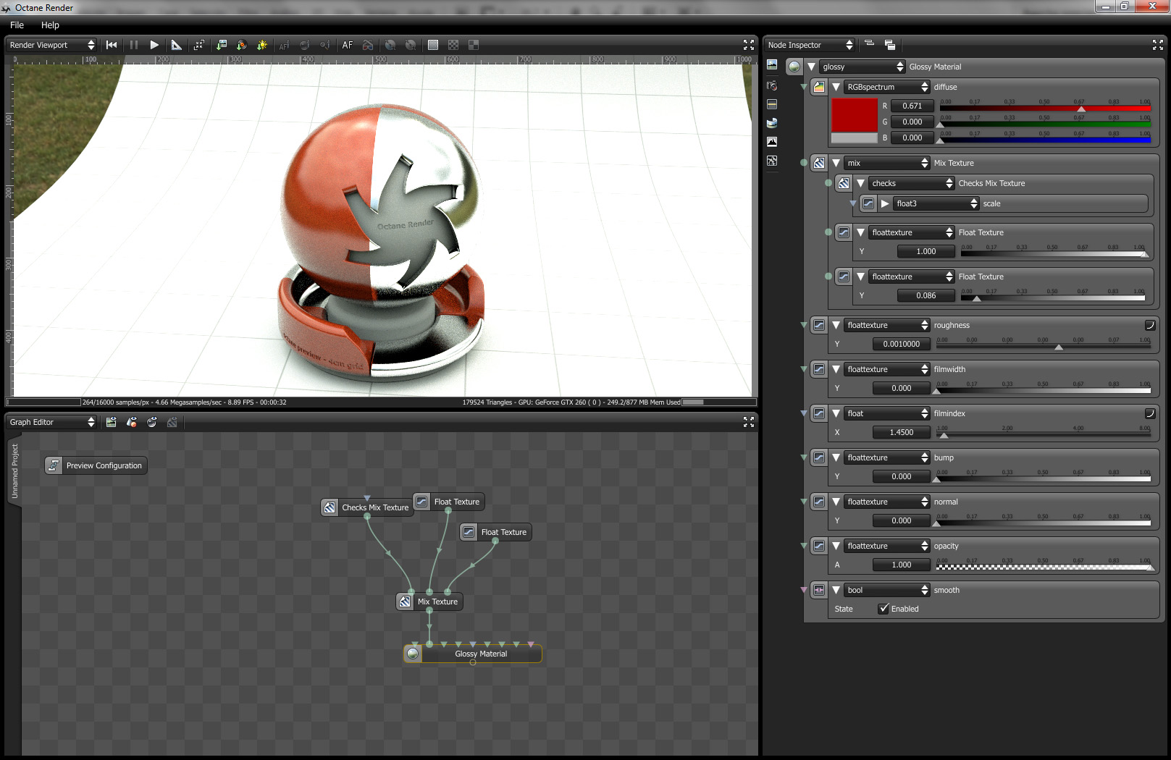Viewport: 1171px width, 760px height.
Task: Select the Float Texture node beside Checks Mix Texture
Action: 448,502
